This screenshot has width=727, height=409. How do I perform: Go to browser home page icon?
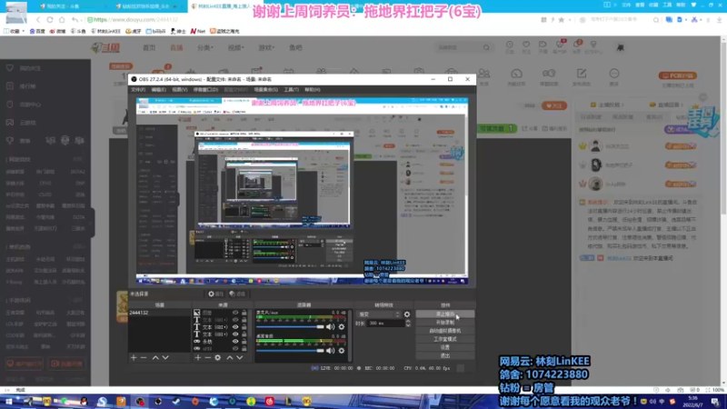pos(62,20)
